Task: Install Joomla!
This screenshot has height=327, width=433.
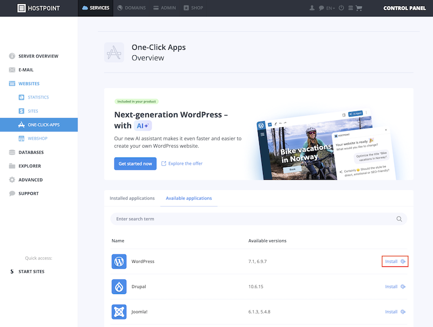Action: pyautogui.click(x=395, y=312)
